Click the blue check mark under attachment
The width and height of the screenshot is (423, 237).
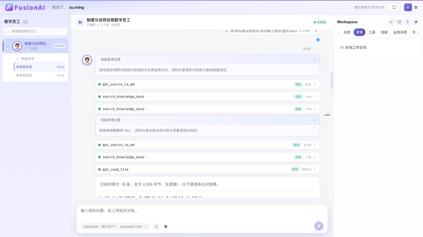pos(318,40)
